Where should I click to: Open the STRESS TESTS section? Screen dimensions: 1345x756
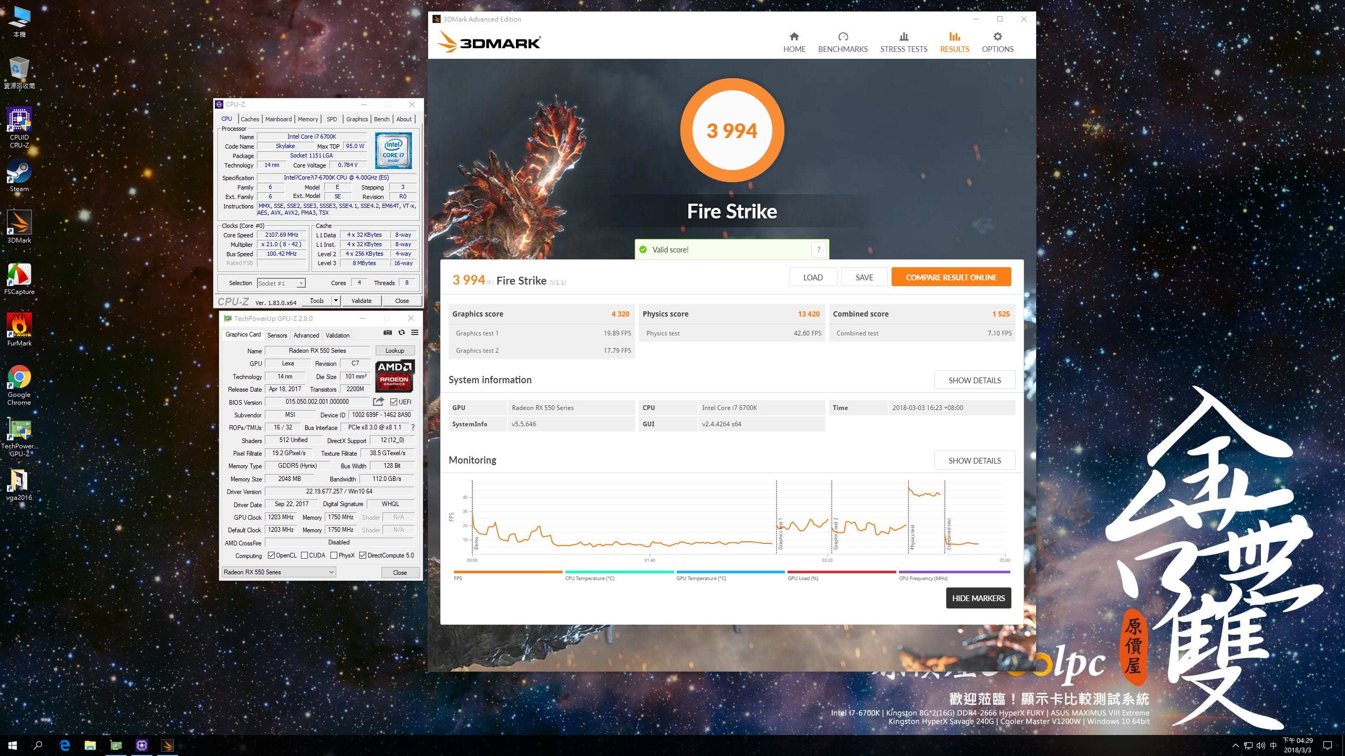click(x=904, y=43)
